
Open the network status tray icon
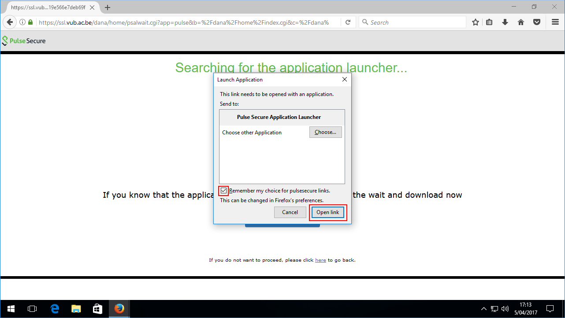point(494,309)
